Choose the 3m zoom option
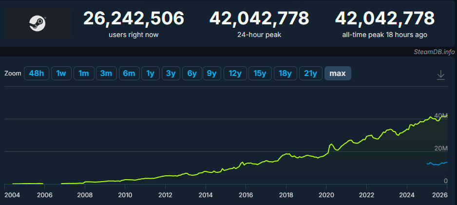457x205 pixels. coord(106,74)
